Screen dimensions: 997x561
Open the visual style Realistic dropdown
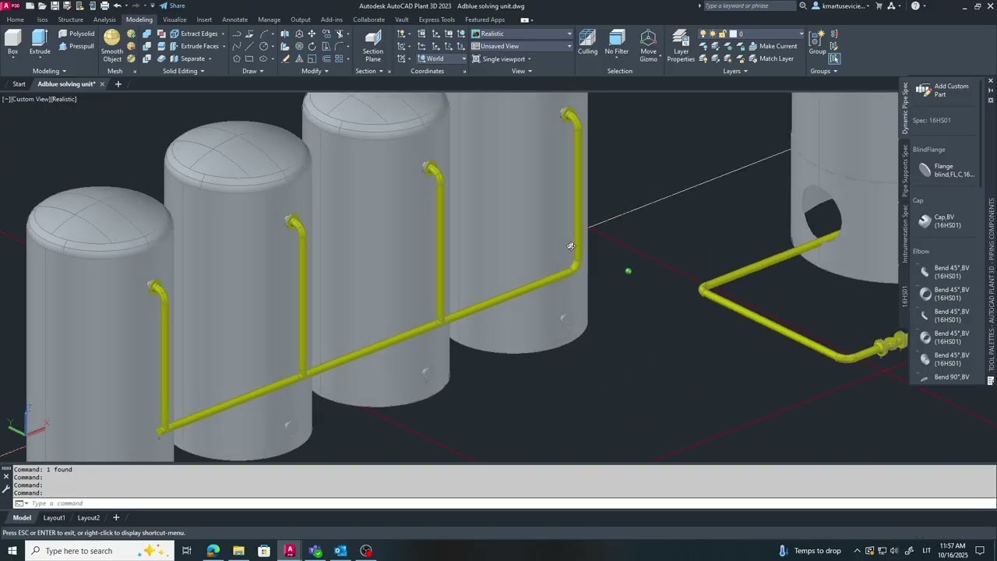tap(521, 34)
